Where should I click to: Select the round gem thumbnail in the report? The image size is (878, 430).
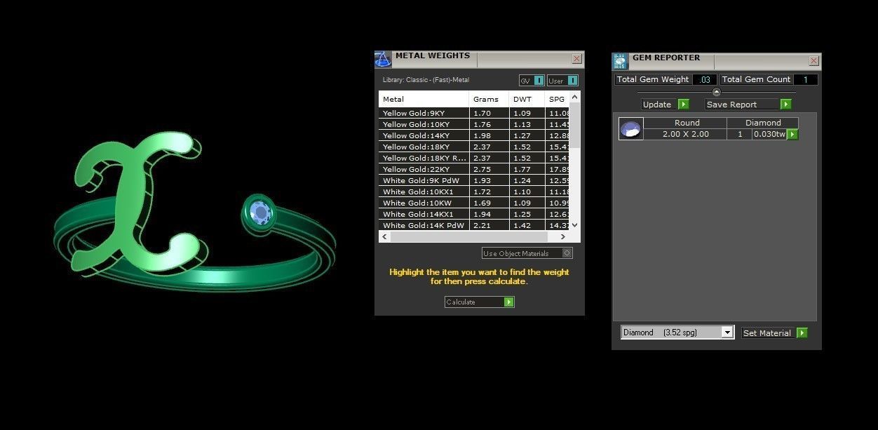point(630,129)
